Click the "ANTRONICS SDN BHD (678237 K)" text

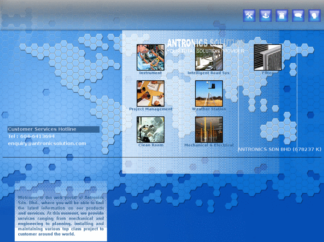(279, 149)
